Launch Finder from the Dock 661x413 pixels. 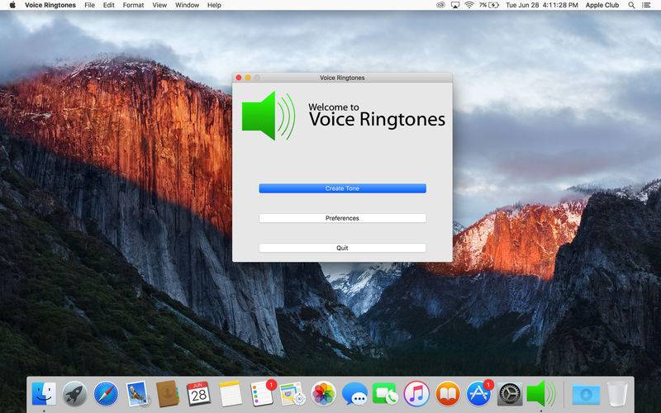click(44, 394)
